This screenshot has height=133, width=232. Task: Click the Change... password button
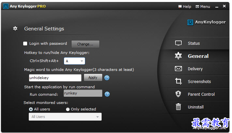[x=85, y=44]
